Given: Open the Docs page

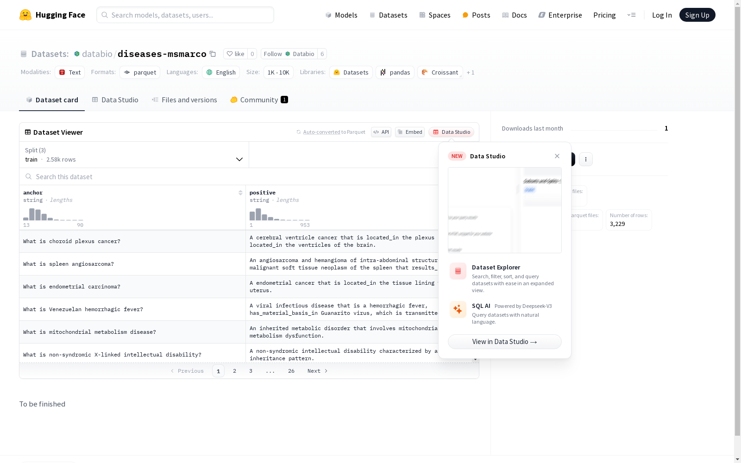Looking at the screenshot, I should tap(515, 15).
